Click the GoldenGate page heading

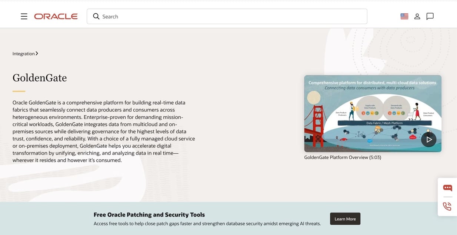point(40,78)
